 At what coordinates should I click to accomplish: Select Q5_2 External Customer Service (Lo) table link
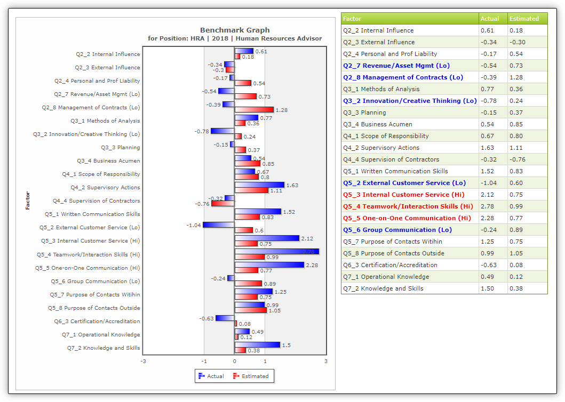point(404,183)
